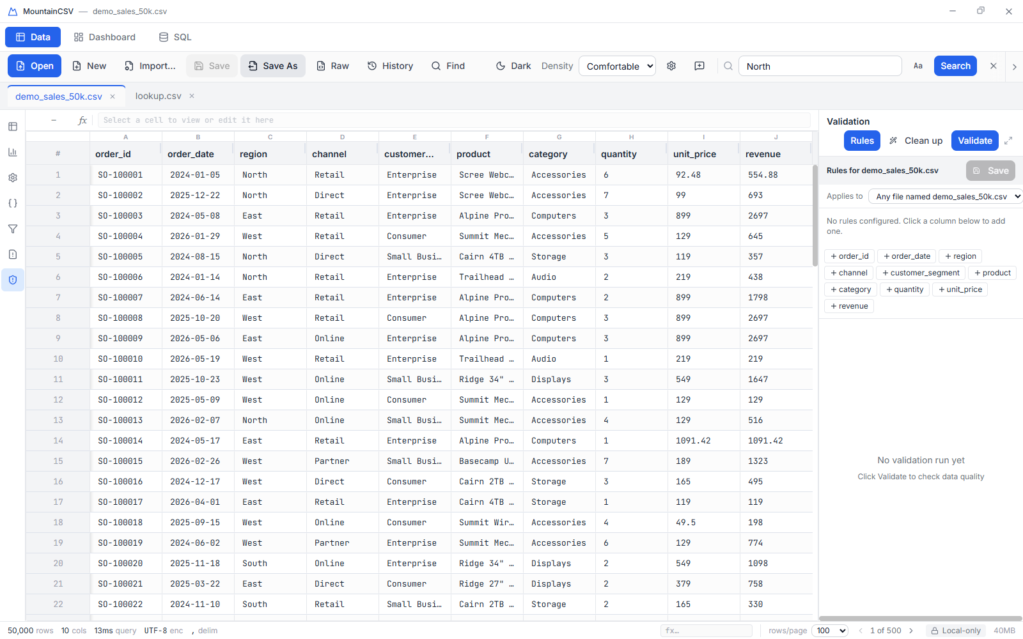Image resolution: width=1023 pixels, height=639 pixels.
Task: Click the toolbar settings gear icon
Action: [x=671, y=66]
